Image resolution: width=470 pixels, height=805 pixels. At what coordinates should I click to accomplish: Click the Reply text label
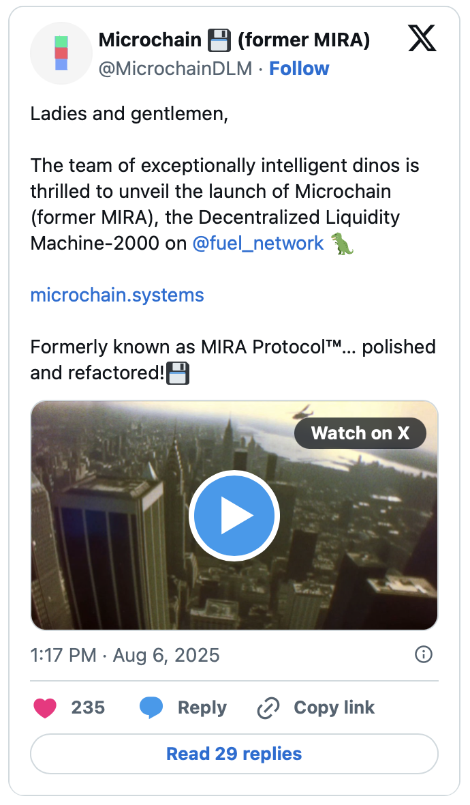tap(202, 707)
